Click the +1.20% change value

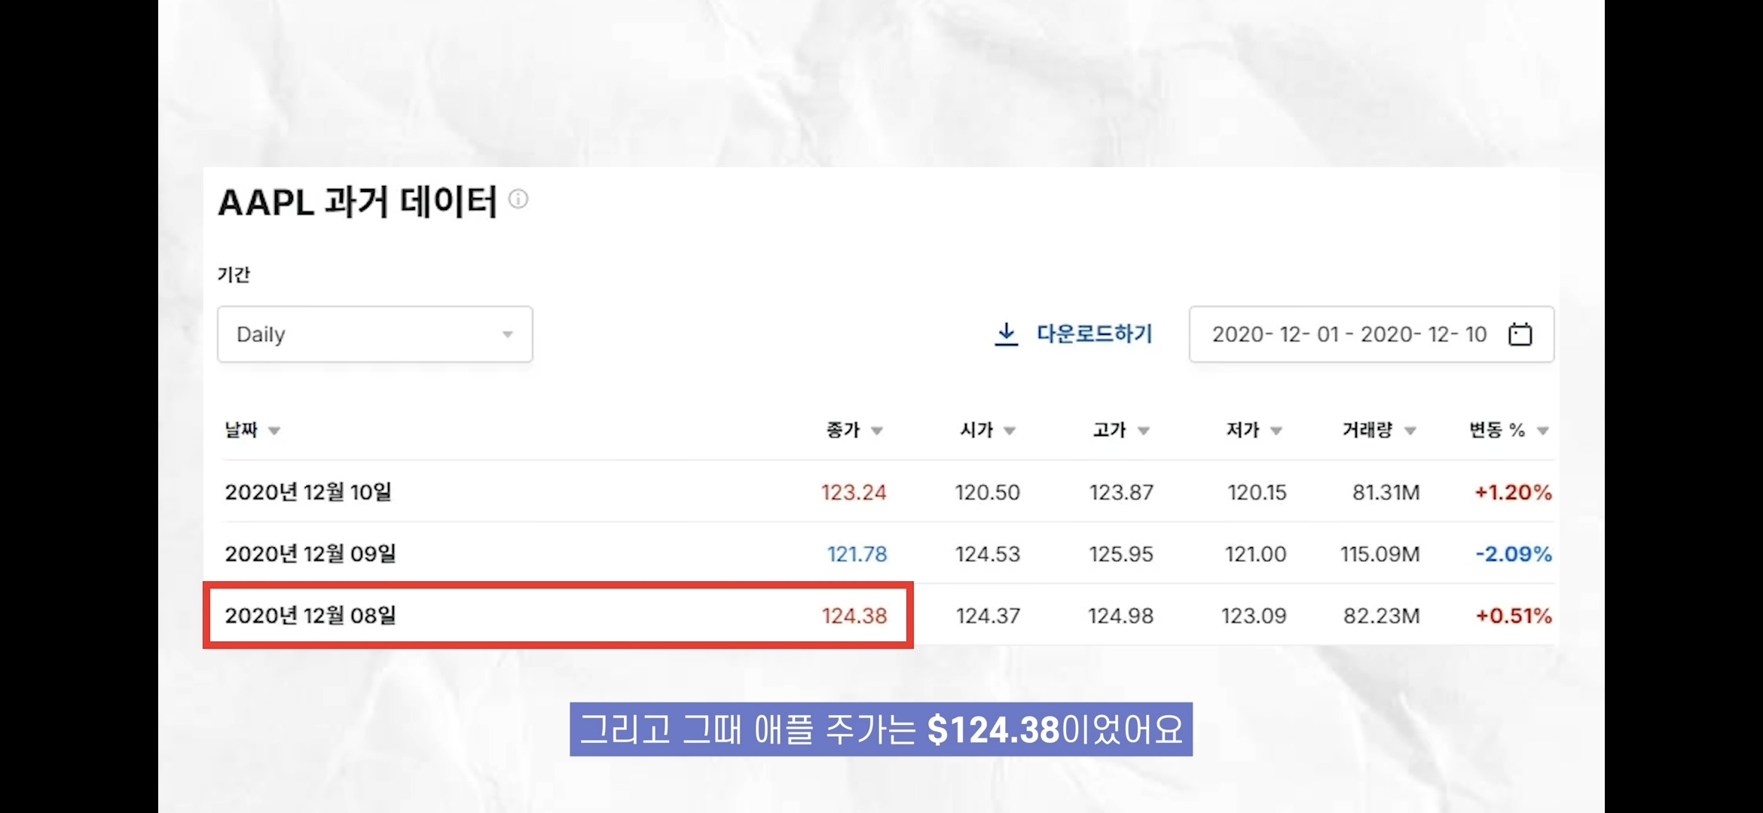1511,492
